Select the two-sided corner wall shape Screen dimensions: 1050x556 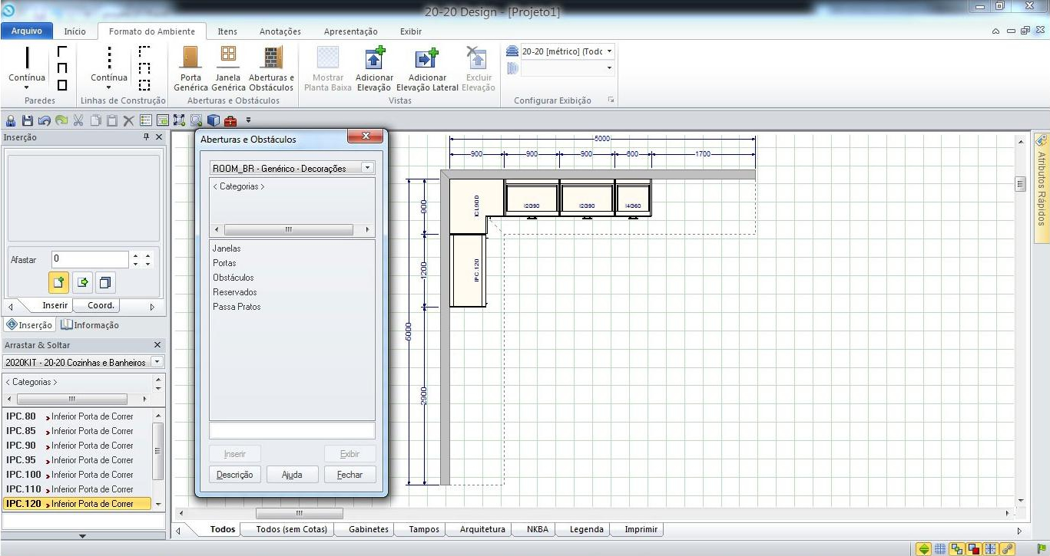tap(62, 51)
